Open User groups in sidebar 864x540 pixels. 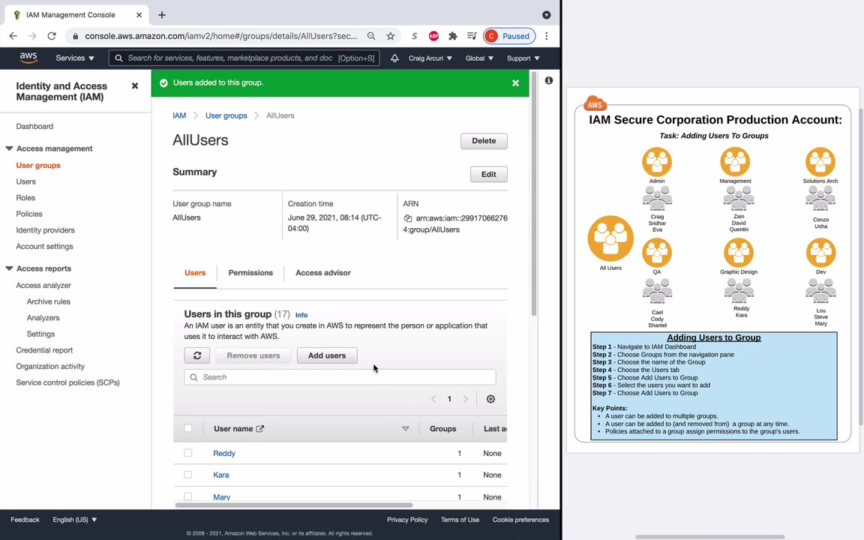pos(38,165)
